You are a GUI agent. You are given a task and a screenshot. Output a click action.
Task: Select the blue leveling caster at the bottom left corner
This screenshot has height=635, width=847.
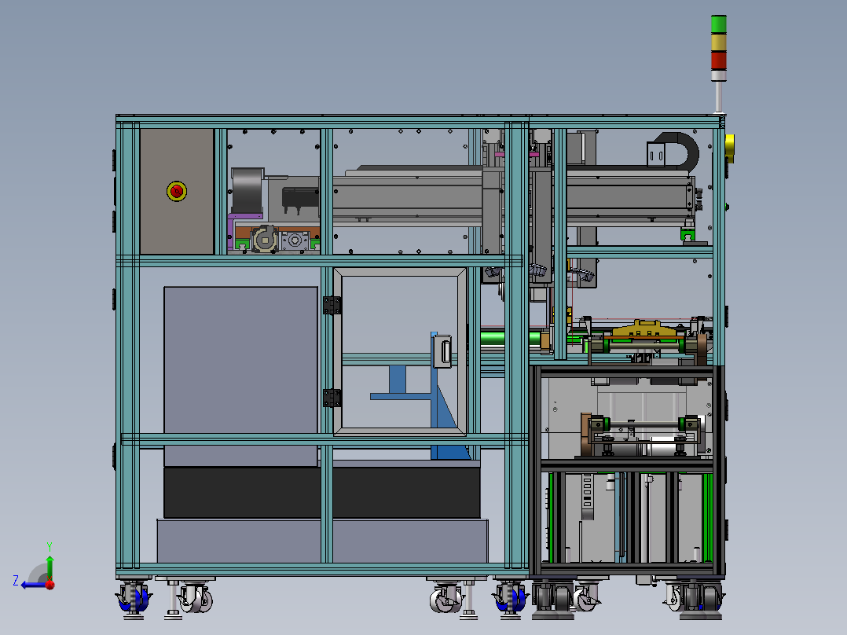point(133,599)
